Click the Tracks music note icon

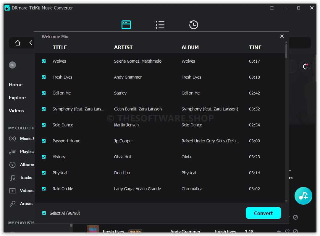[12, 178]
